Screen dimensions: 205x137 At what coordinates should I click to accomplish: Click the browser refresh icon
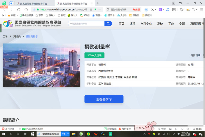click(19, 10)
